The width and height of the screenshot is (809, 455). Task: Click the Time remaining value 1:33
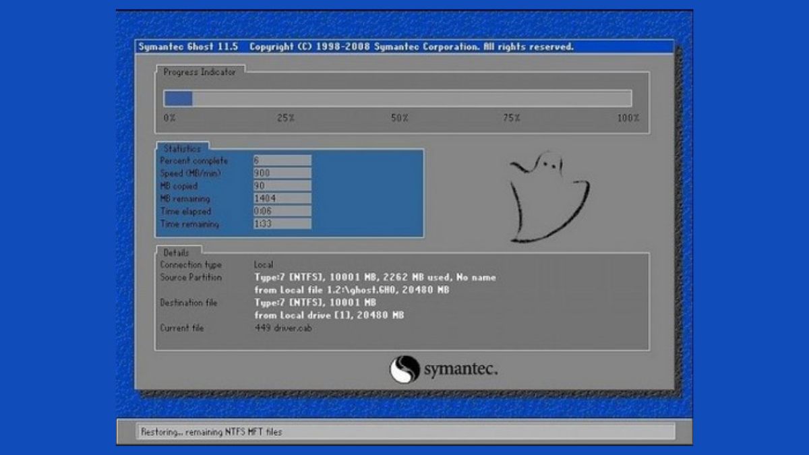282,223
